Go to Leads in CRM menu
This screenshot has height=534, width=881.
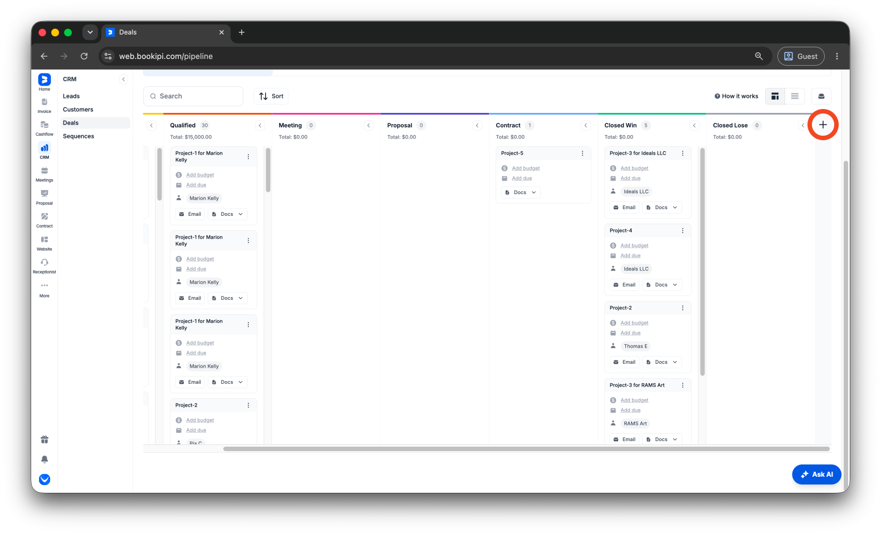(x=71, y=96)
